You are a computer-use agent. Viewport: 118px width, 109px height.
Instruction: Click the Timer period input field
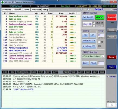[x=101, y=35]
